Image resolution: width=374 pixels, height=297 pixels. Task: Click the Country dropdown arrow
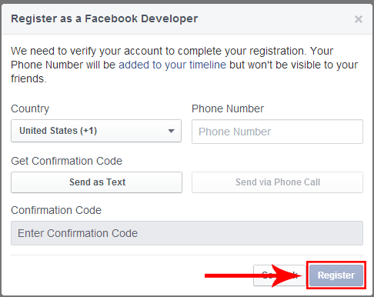pos(172,131)
